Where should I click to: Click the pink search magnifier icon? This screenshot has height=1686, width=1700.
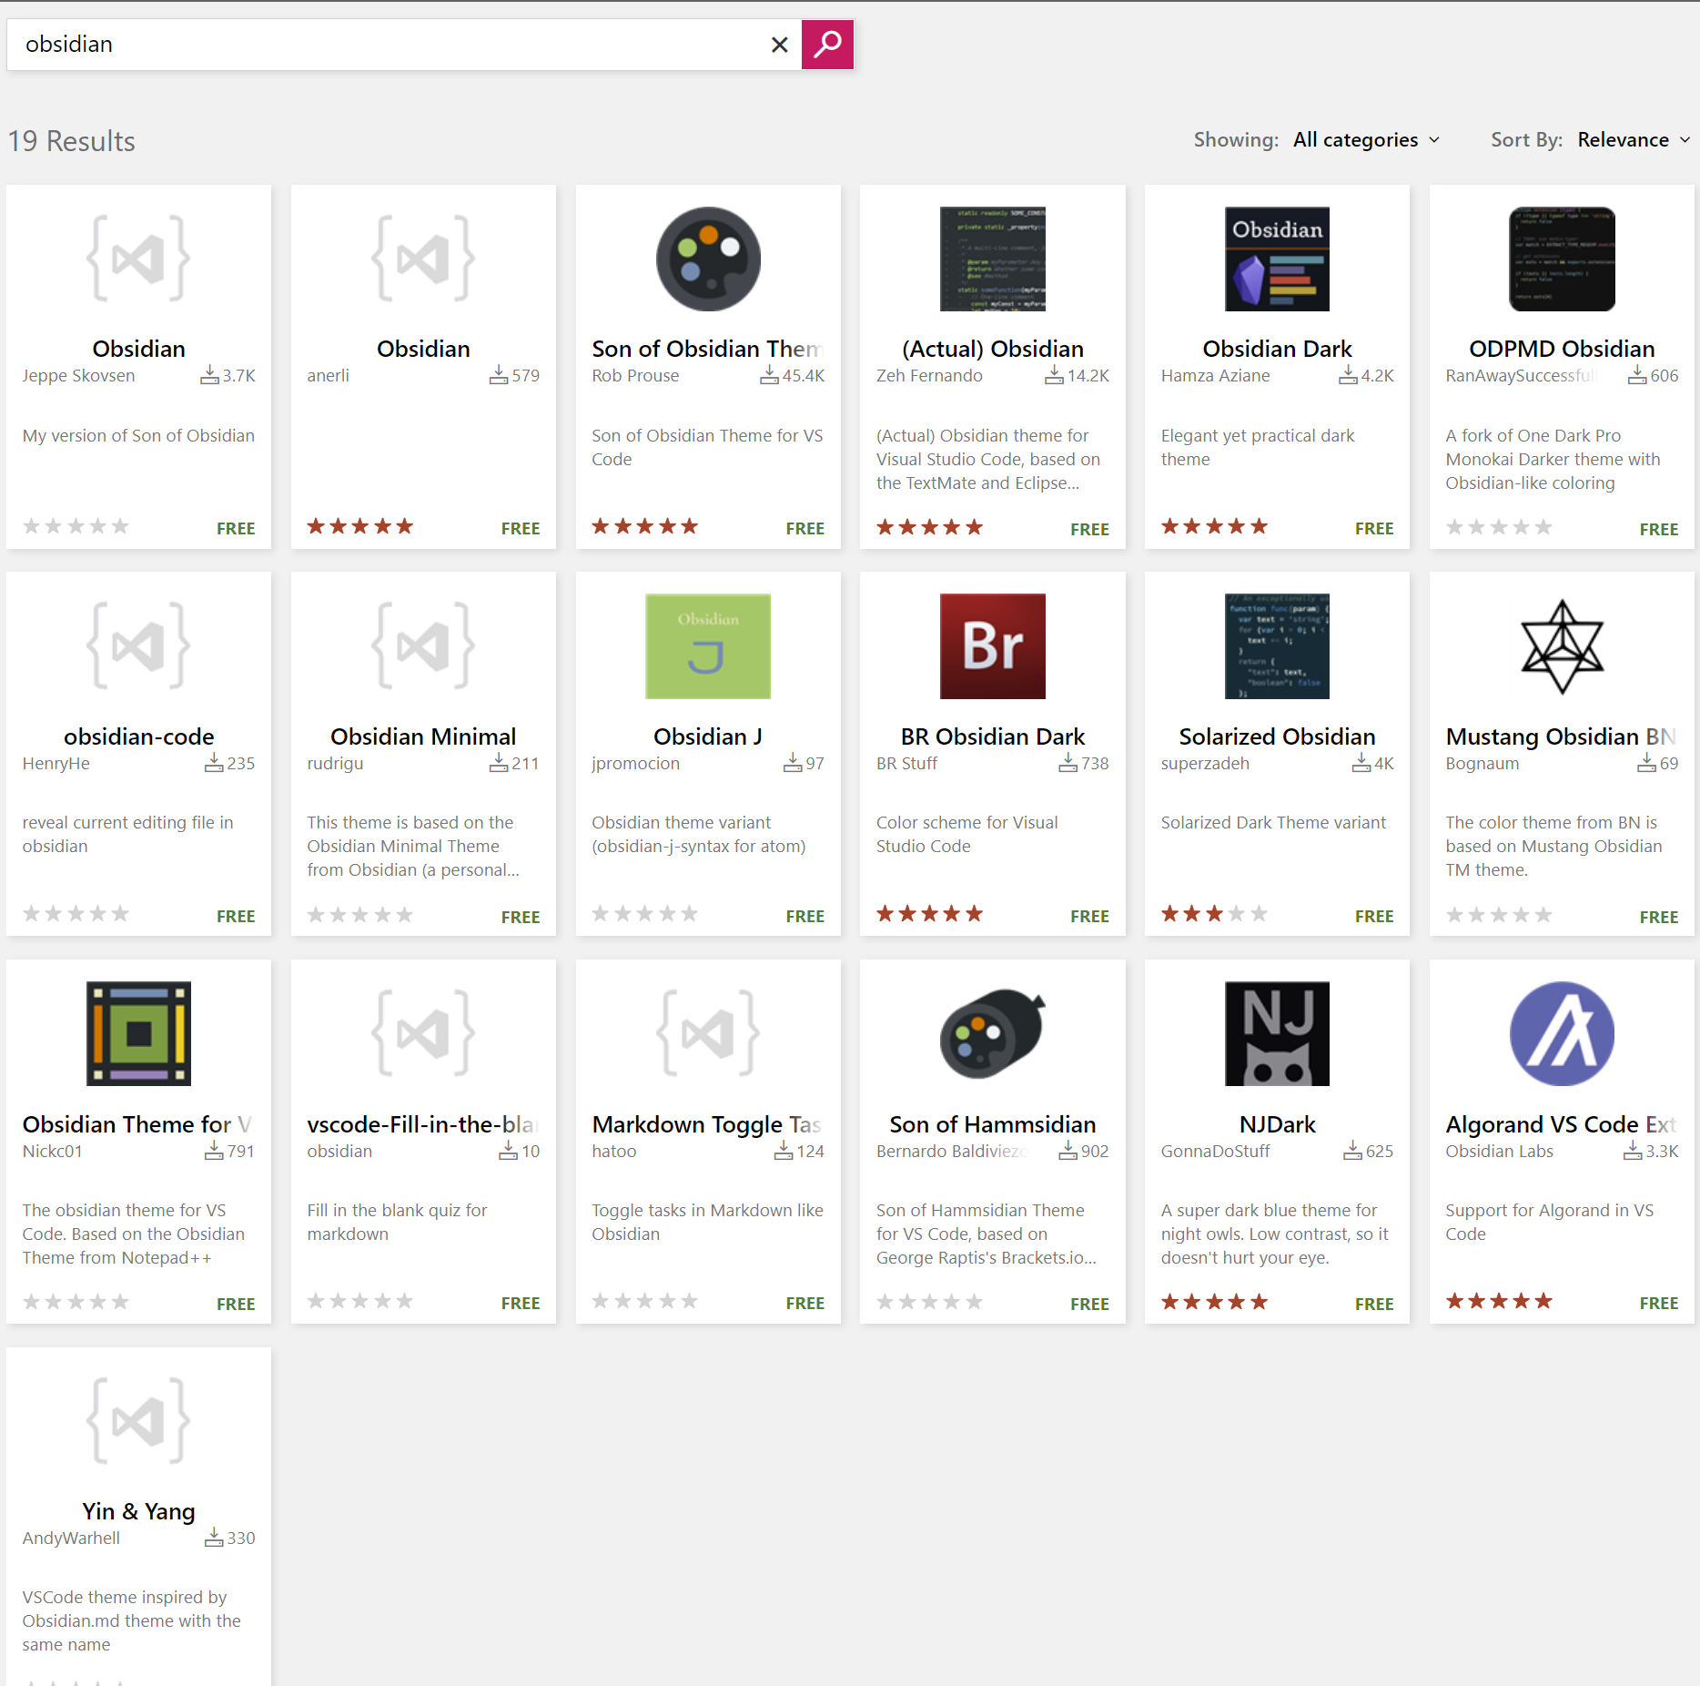[826, 44]
